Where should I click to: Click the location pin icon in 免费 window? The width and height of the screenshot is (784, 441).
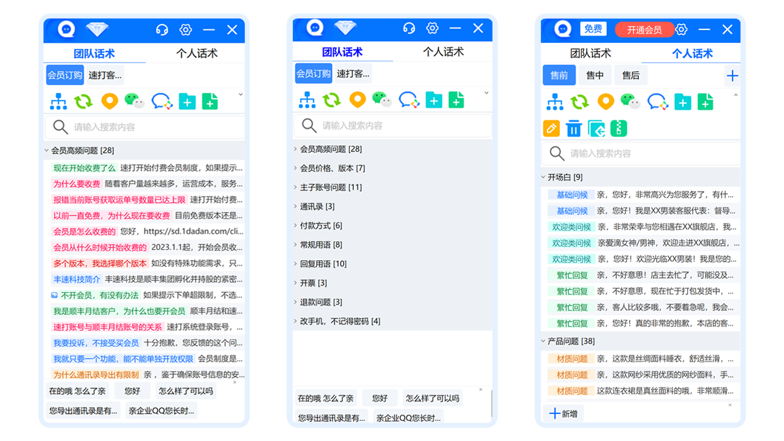tap(605, 102)
